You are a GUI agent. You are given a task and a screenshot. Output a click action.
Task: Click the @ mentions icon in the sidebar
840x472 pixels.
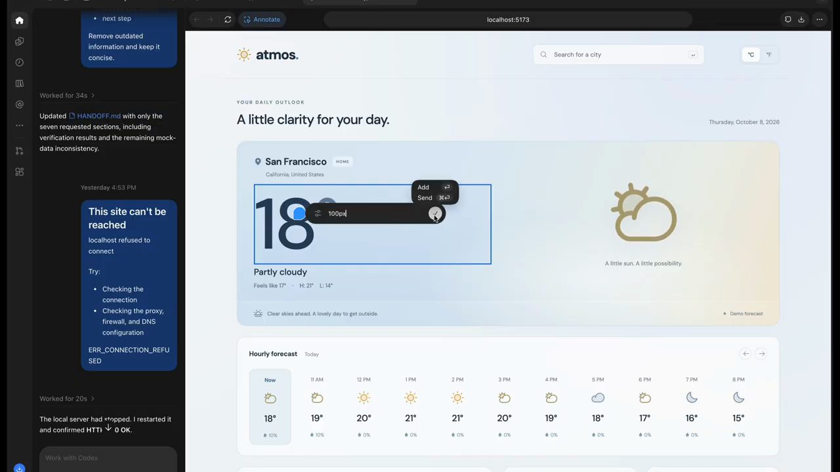(x=19, y=104)
